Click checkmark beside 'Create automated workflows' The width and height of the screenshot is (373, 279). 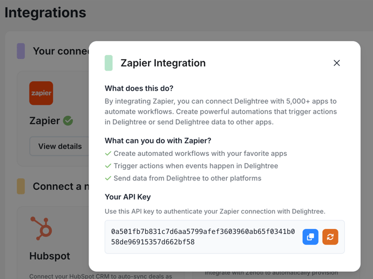click(x=108, y=153)
